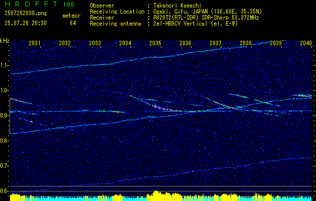Click the kHz axis unit label
The width and height of the screenshot is (316, 201).
pyautogui.click(x=5, y=41)
